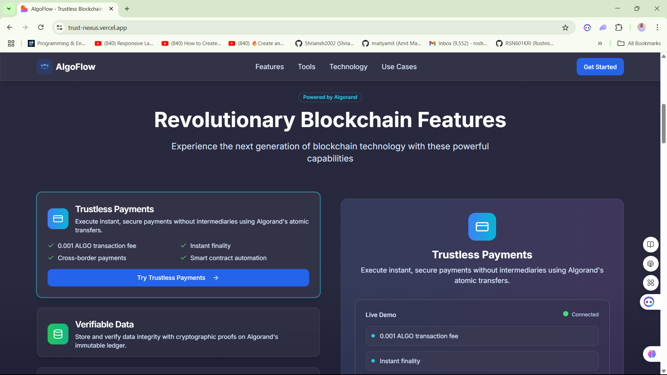Bookmark this page with the star icon
The width and height of the screenshot is (667, 375).
pyautogui.click(x=565, y=28)
